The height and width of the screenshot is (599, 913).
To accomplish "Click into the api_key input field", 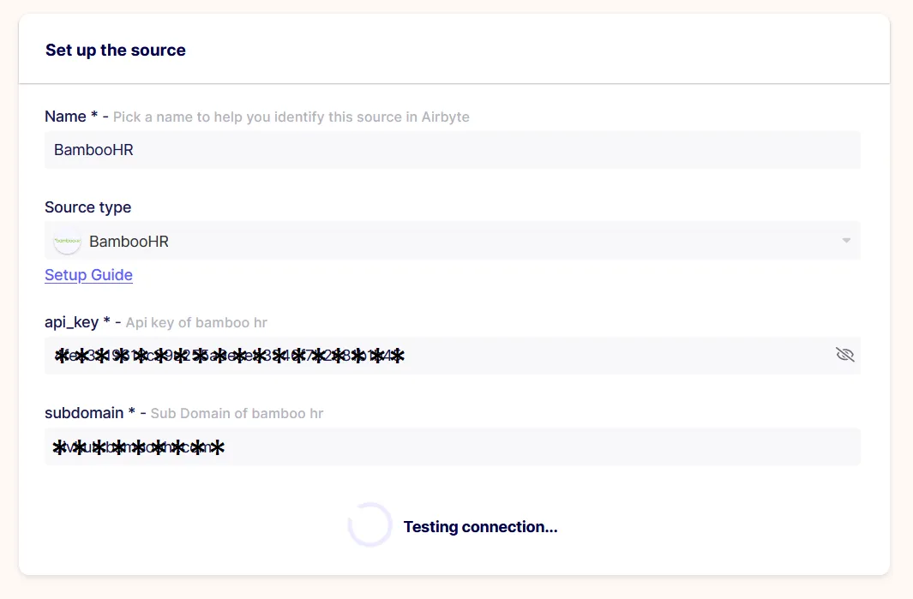I will (453, 355).
